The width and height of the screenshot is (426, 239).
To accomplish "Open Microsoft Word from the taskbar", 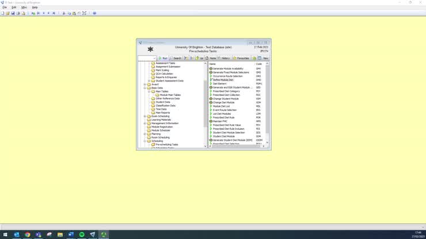I will point(71,234).
